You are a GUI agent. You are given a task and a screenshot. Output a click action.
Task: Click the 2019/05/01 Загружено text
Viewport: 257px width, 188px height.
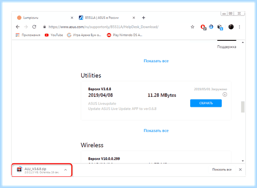(210, 89)
